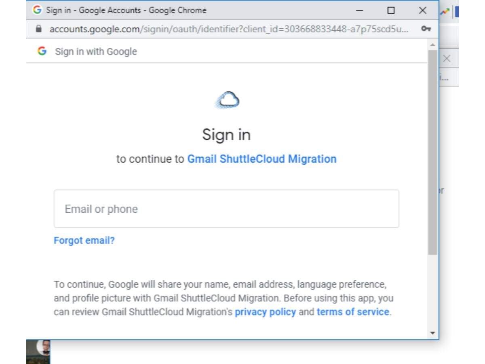Click the Forgot email? link

click(84, 241)
